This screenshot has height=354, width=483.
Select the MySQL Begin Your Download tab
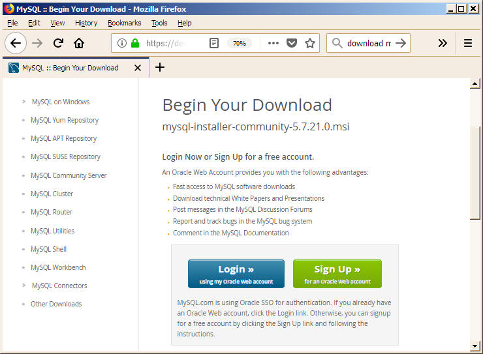(x=76, y=68)
